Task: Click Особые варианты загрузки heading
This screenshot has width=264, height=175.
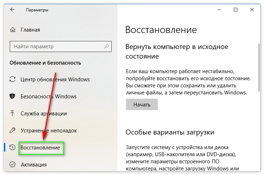Action: click(170, 132)
